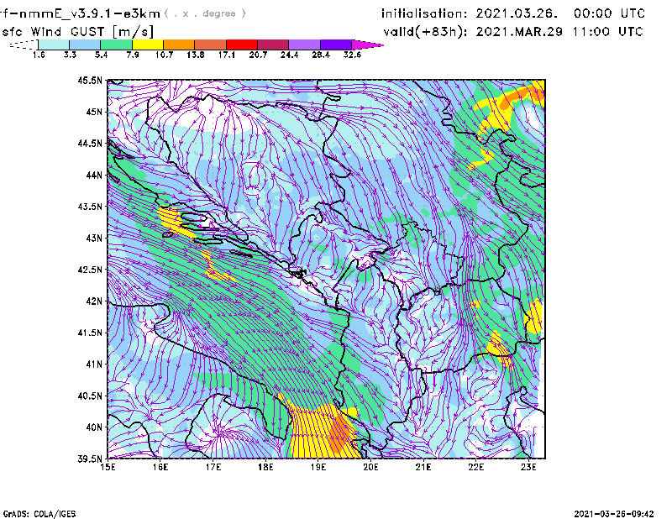Click the legend value 7.9
This screenshot has height=519, width=672.
(133, 55)
